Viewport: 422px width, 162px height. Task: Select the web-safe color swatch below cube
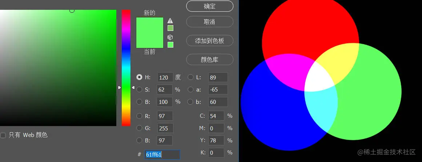[x=170, y=45]
